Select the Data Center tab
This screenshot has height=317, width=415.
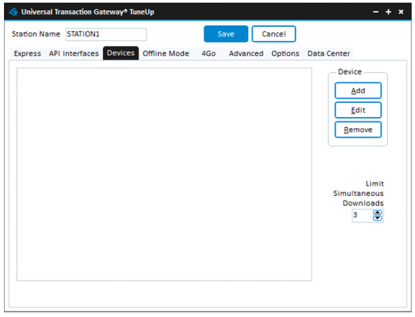(329, 54)
